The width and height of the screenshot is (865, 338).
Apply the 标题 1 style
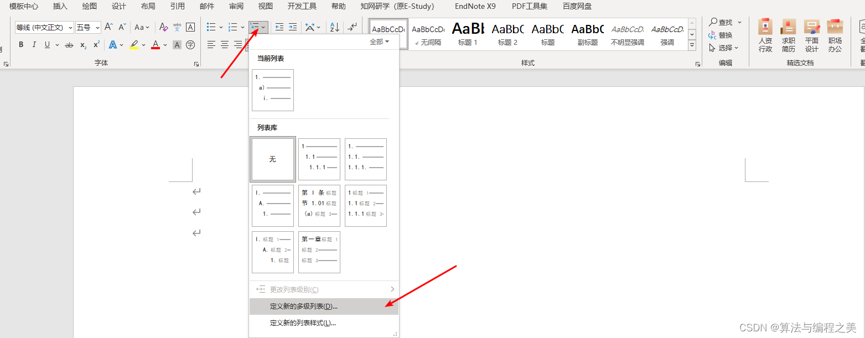click(x=468, y=34)
